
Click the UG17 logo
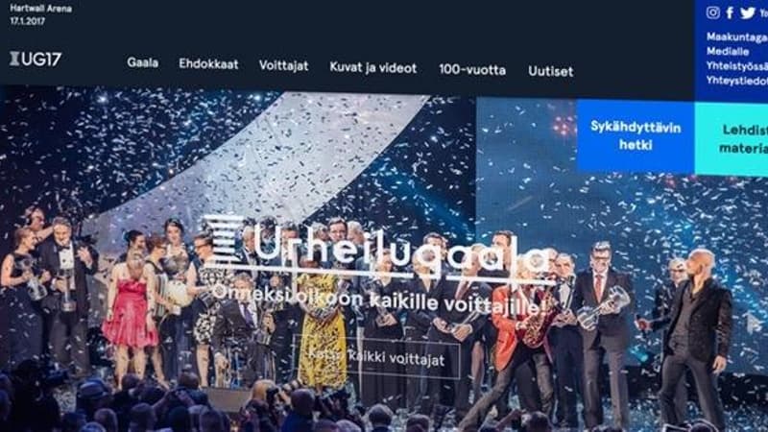pyautogui.click(x=36, y=59)
